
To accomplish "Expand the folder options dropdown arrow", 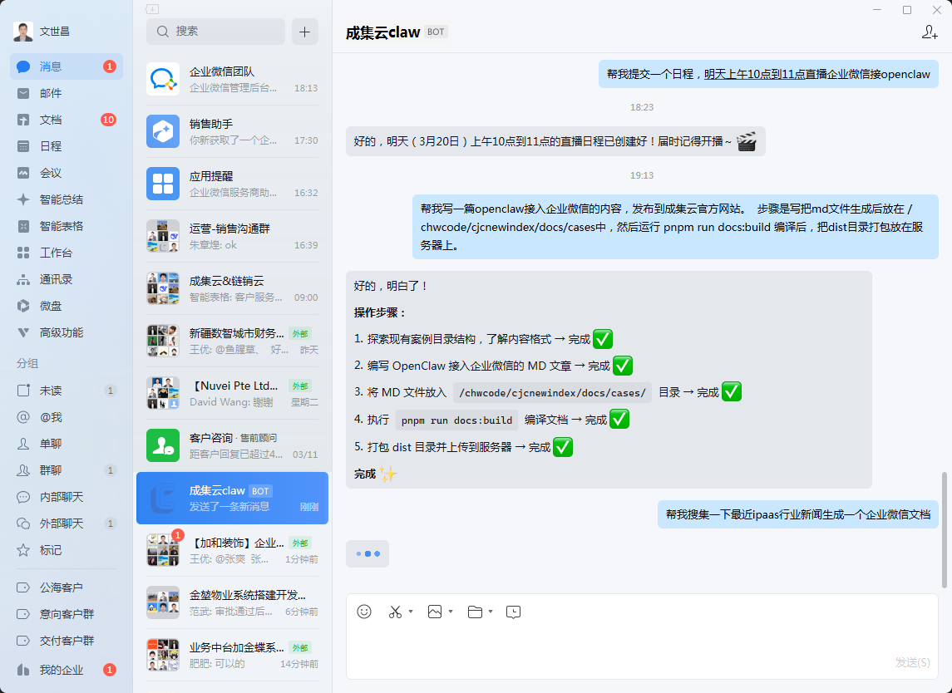I will coord(491,612).
